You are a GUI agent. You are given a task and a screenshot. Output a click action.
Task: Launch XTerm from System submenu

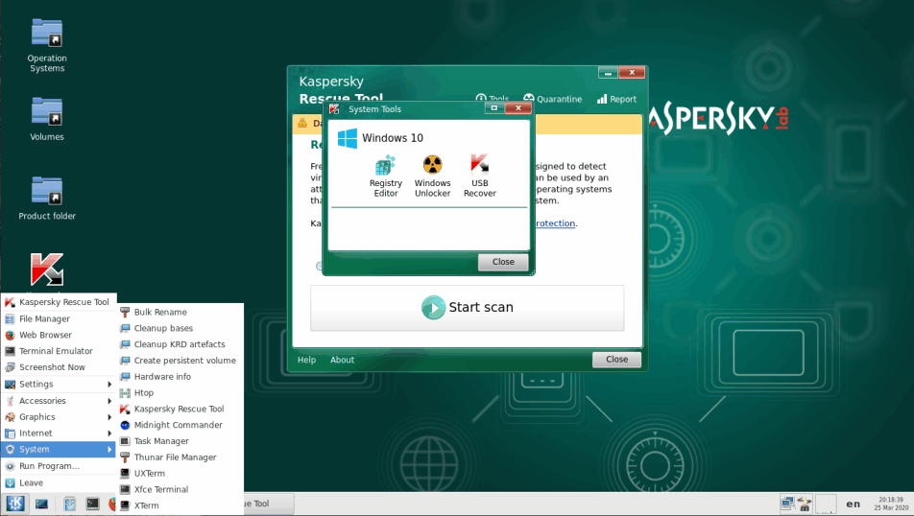180,505
